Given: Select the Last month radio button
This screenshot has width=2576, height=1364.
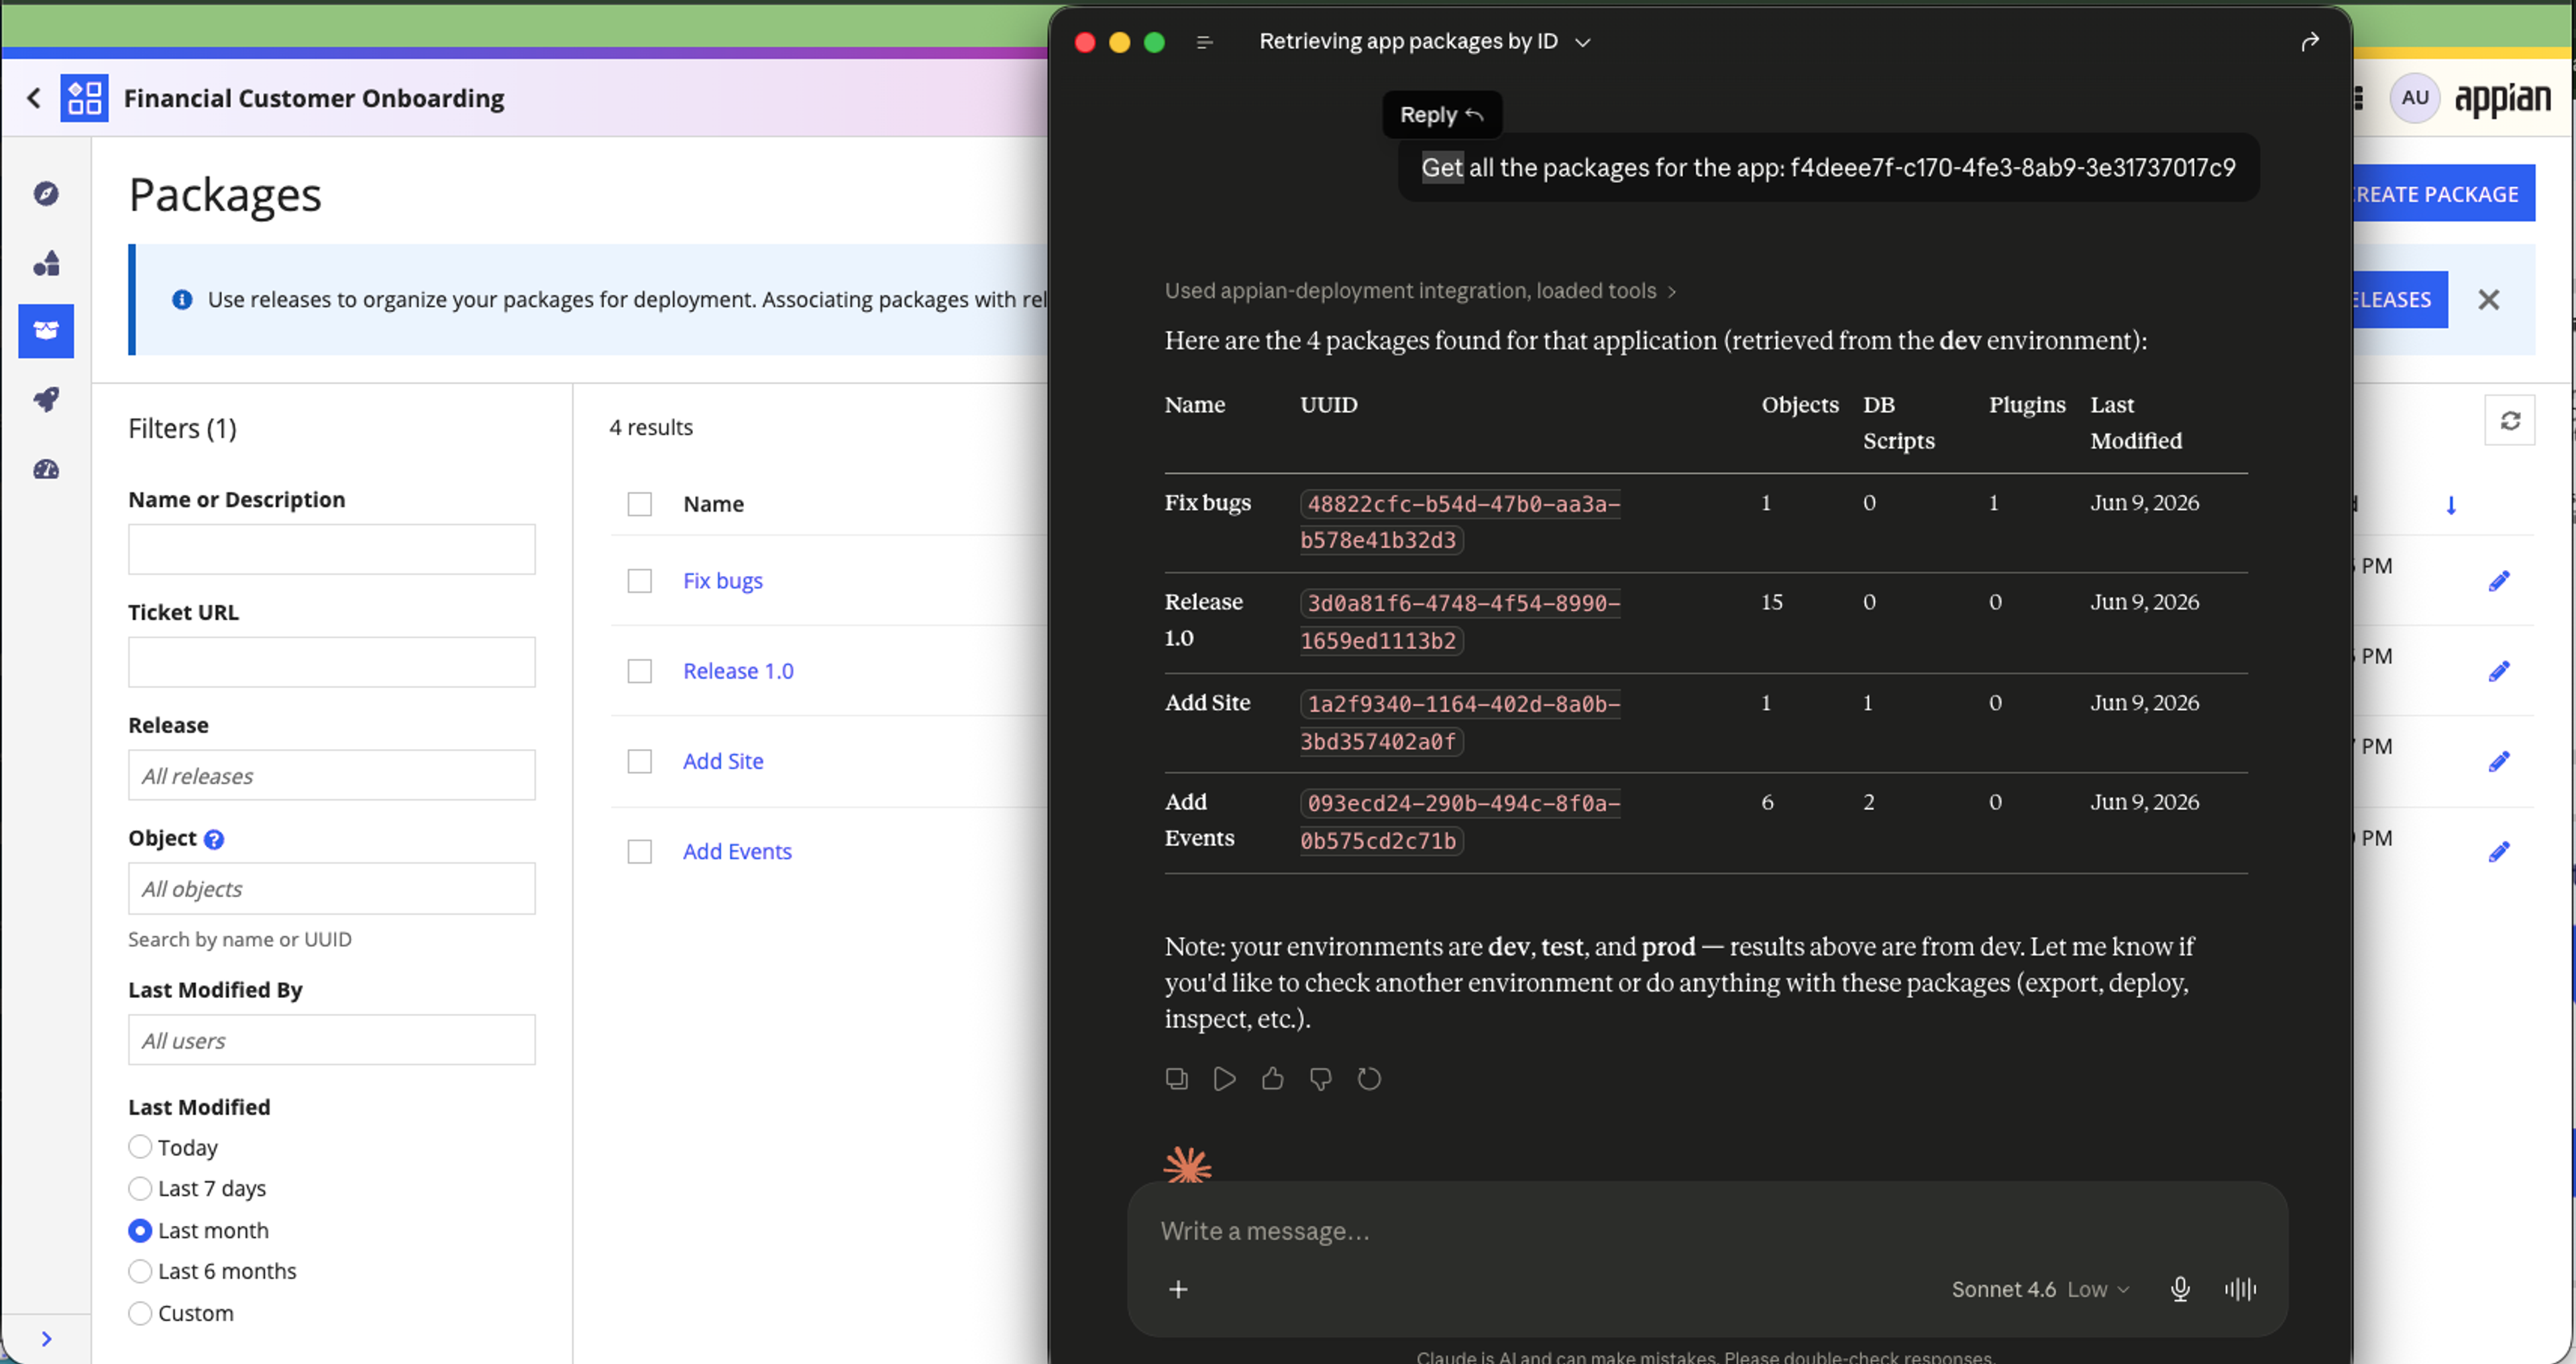Looking at the screenshot, I should [x=140, y=1231].
